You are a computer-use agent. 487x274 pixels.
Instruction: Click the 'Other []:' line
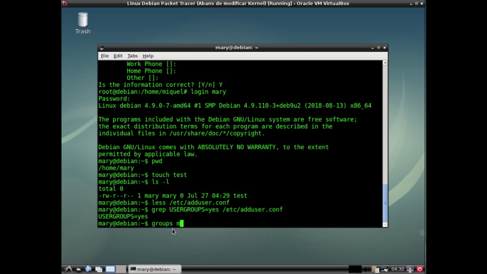tap(143, 78)
